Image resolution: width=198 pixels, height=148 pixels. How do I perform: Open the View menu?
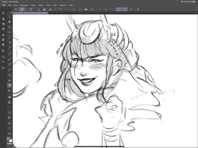click(x=48, y=5)
